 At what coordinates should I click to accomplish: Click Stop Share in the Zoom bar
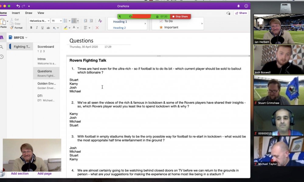pos(180,16)
